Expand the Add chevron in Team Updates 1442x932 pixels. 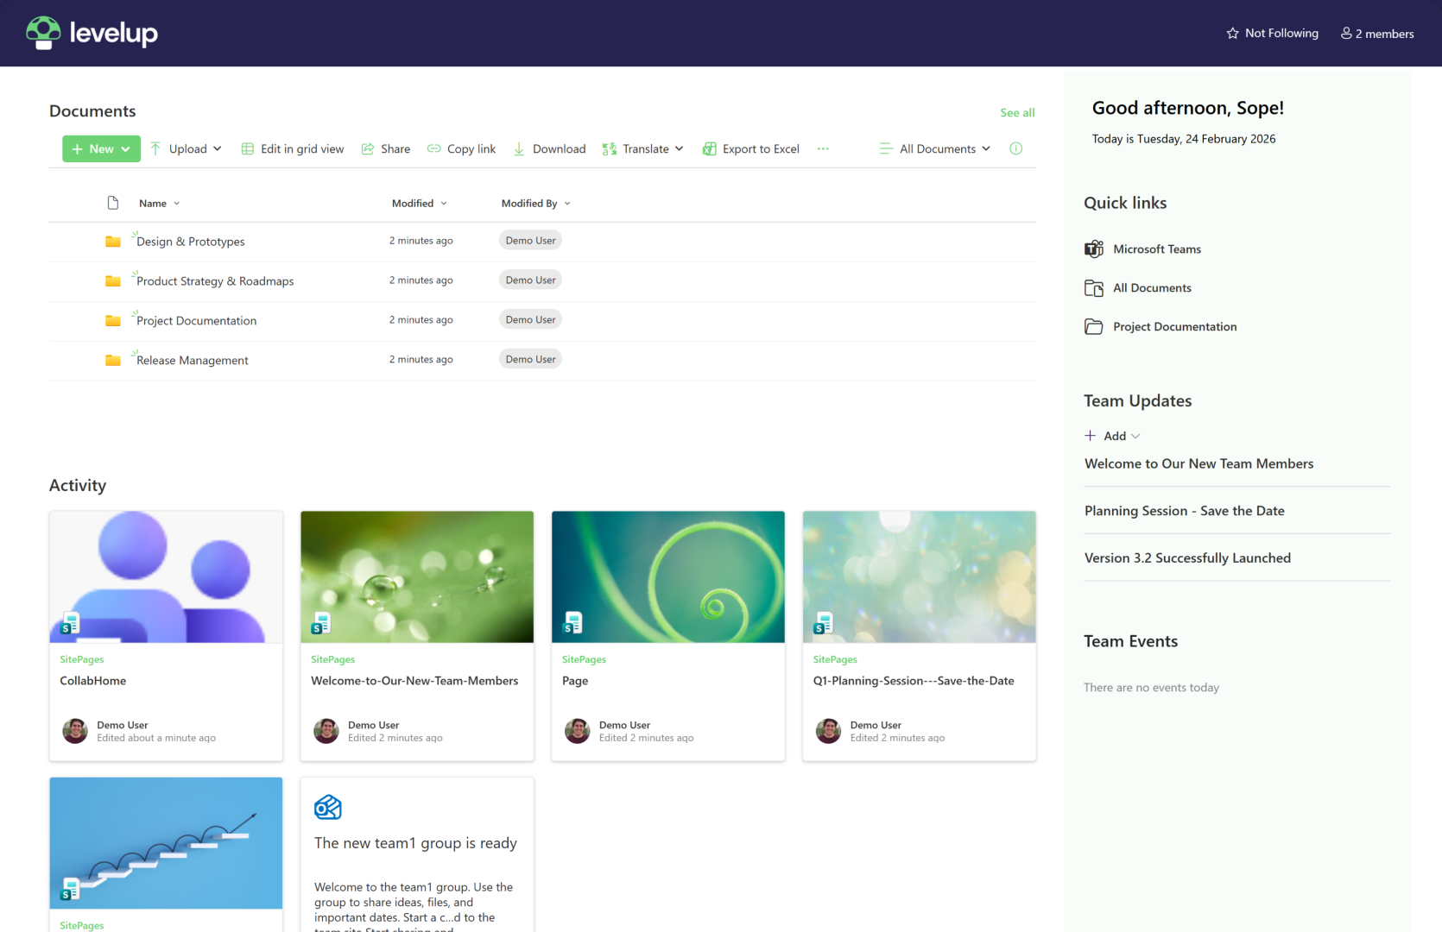coord(1135,436)
